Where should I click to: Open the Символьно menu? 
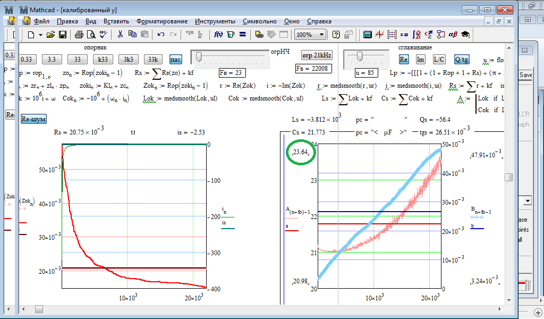259,21
